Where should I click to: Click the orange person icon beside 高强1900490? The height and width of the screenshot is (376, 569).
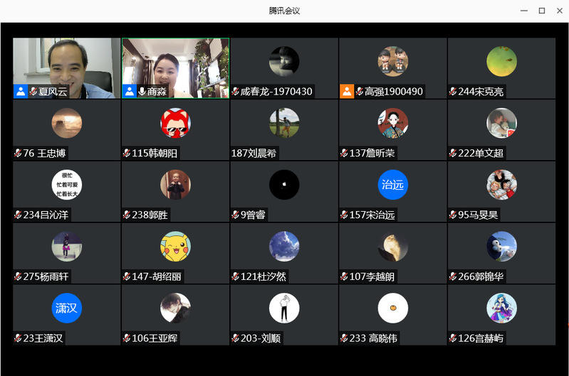click(346, 92)
